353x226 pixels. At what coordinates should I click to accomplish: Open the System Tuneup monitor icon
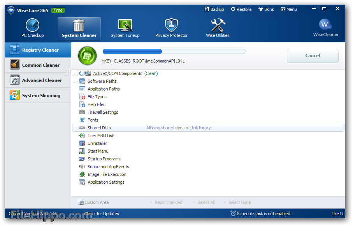pyautogui.click(x=125, y=25)
